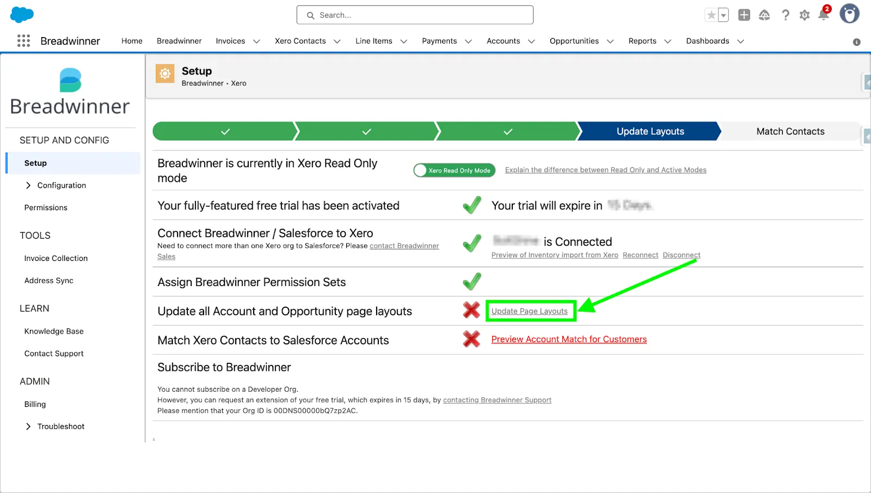Click into the global Search field
The image size is (871, 493).
tap(415, 15)
